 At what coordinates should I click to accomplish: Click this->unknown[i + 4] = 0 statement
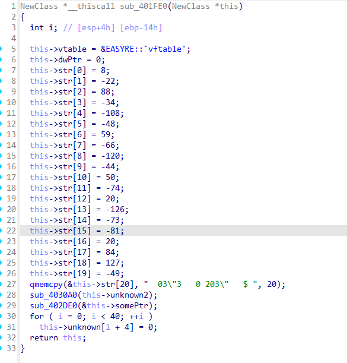point(98,327)
